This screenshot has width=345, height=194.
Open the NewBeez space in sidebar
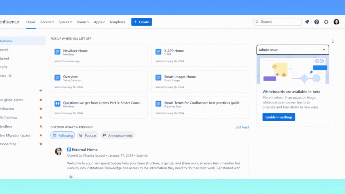[x=6, y=126]
